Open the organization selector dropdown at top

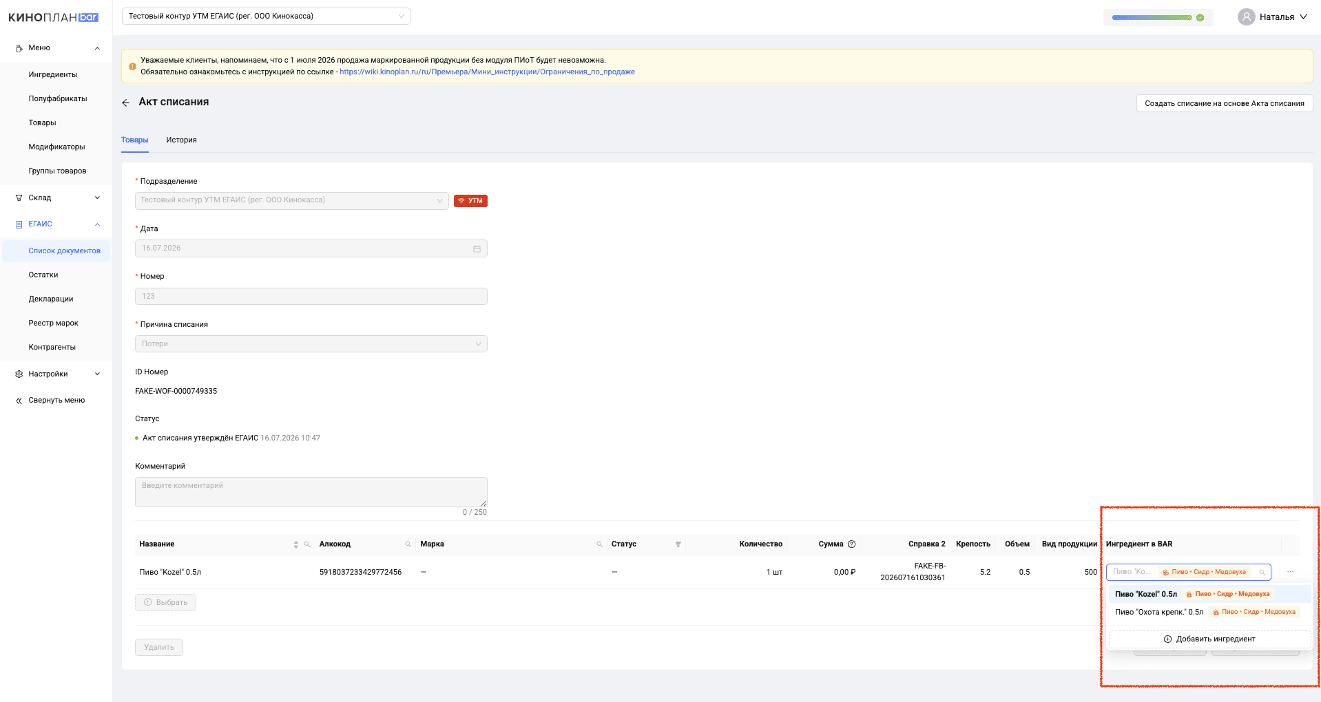(266, 16)
